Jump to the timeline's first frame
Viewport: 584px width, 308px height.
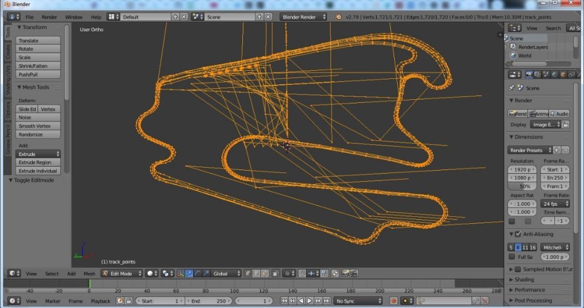click(284, 301)
